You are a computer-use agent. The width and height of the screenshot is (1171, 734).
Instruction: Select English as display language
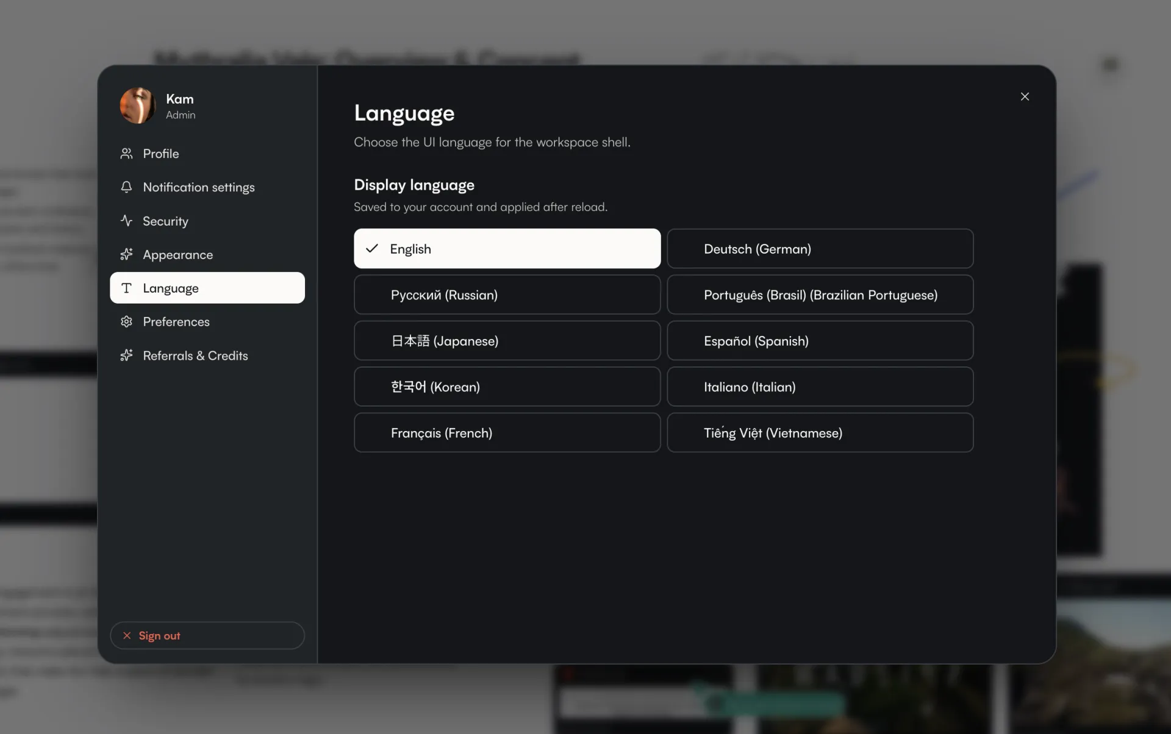click(507, 248)
